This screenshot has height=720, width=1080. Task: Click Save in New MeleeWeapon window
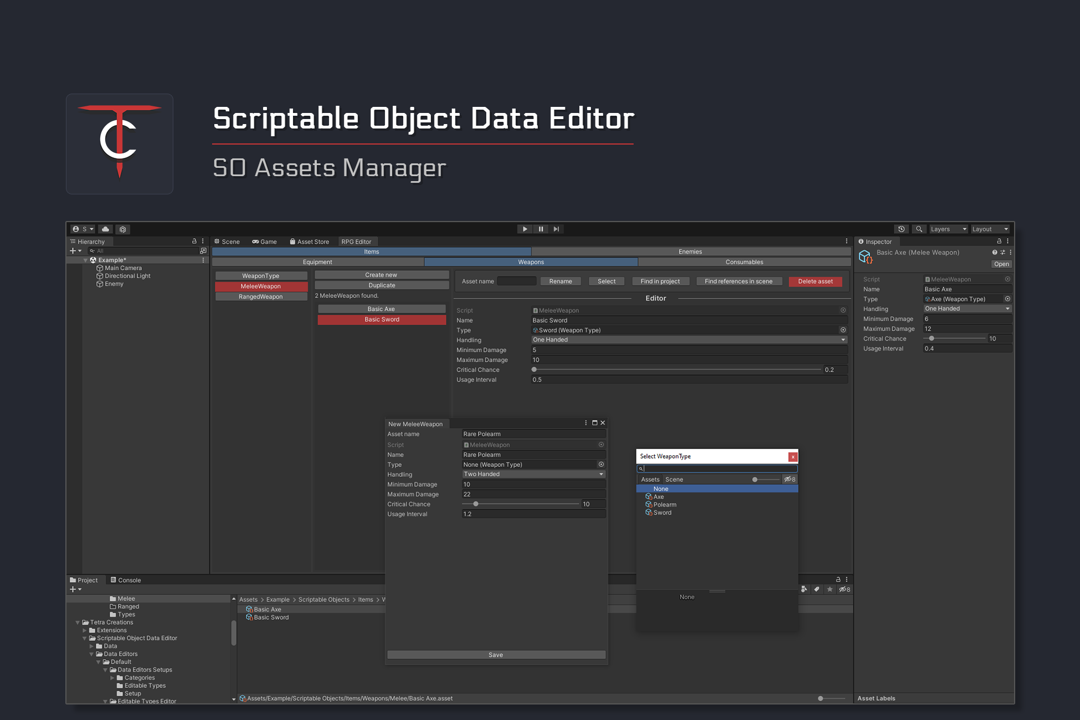pos(496,655)
